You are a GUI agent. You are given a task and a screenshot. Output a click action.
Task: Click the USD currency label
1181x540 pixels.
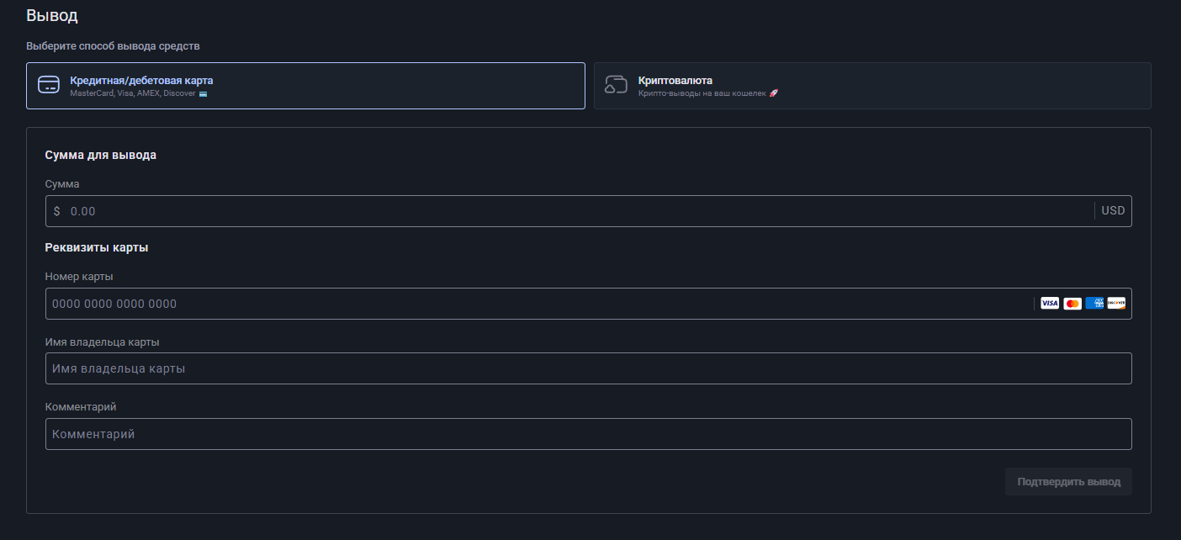click(1113, 211)
